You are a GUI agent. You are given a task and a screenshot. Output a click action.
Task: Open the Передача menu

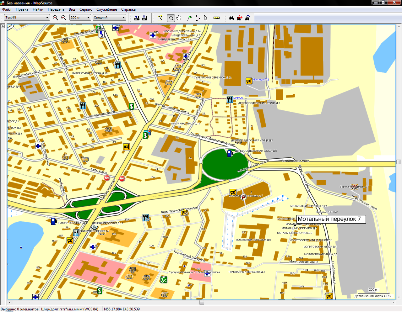click(x=56, y=9)
